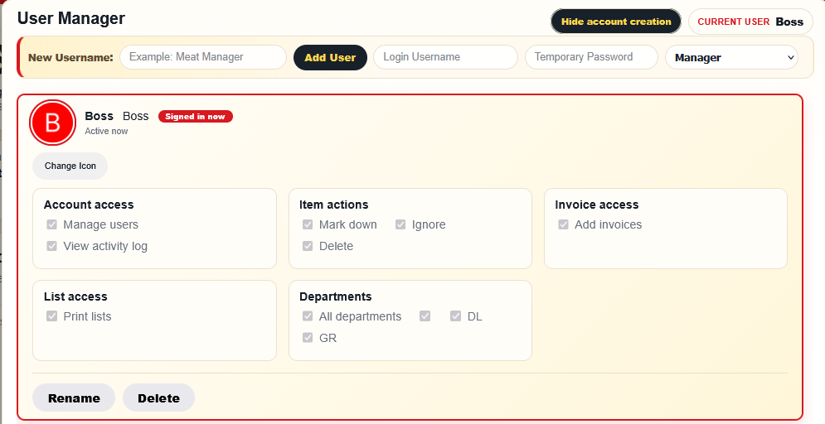Viewport: 825px width, 424px height.
Task: Toggle the All departments checkbox
Action: click(308, 316)
